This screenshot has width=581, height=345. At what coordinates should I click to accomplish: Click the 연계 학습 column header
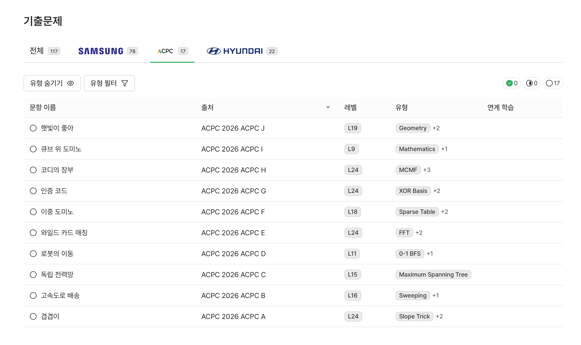500,107
